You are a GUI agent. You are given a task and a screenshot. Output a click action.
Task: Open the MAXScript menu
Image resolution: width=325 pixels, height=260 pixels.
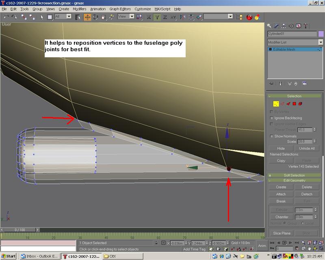tap(162, 9)
